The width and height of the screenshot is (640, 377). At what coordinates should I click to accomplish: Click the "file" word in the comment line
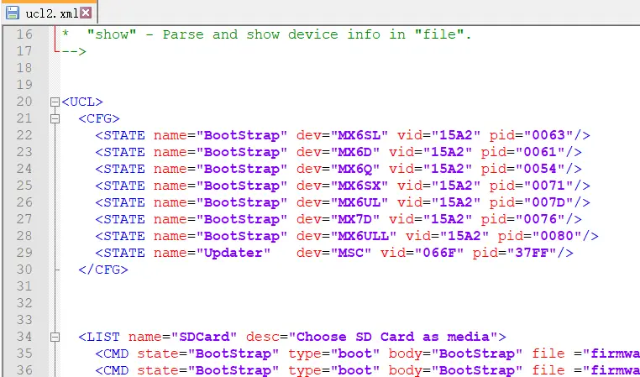click(x=439, y=34)
